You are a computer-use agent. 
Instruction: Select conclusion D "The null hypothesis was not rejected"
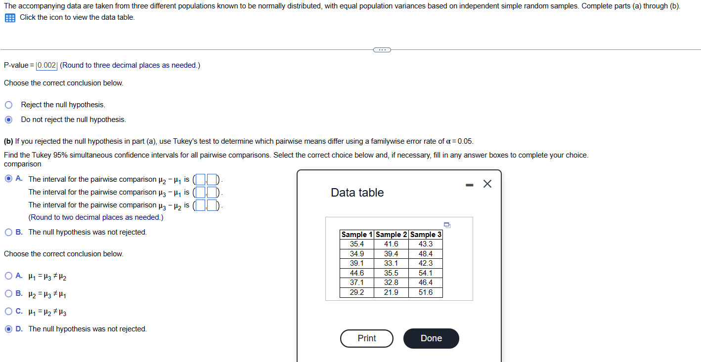[8, 329]
